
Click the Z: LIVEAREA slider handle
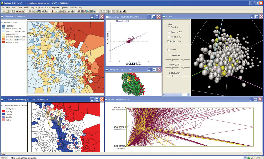[172, 76]
